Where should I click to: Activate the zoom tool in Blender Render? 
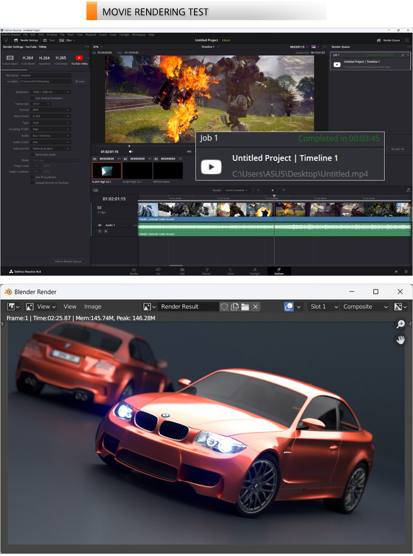tap(401, 324)
